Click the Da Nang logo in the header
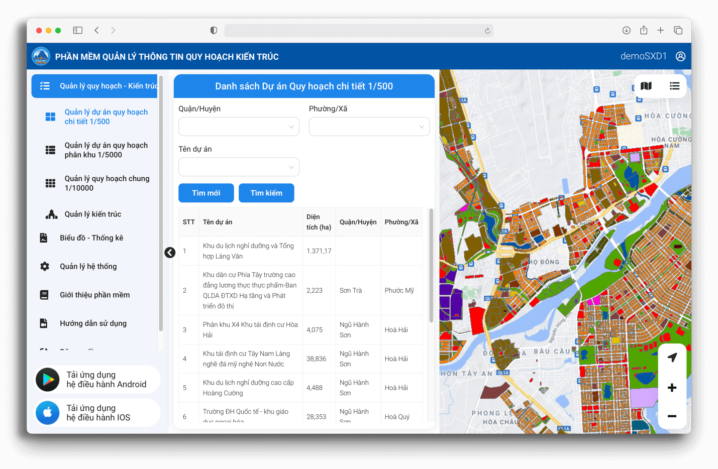Screen dimensions: 718x469 tap(41, 56)
